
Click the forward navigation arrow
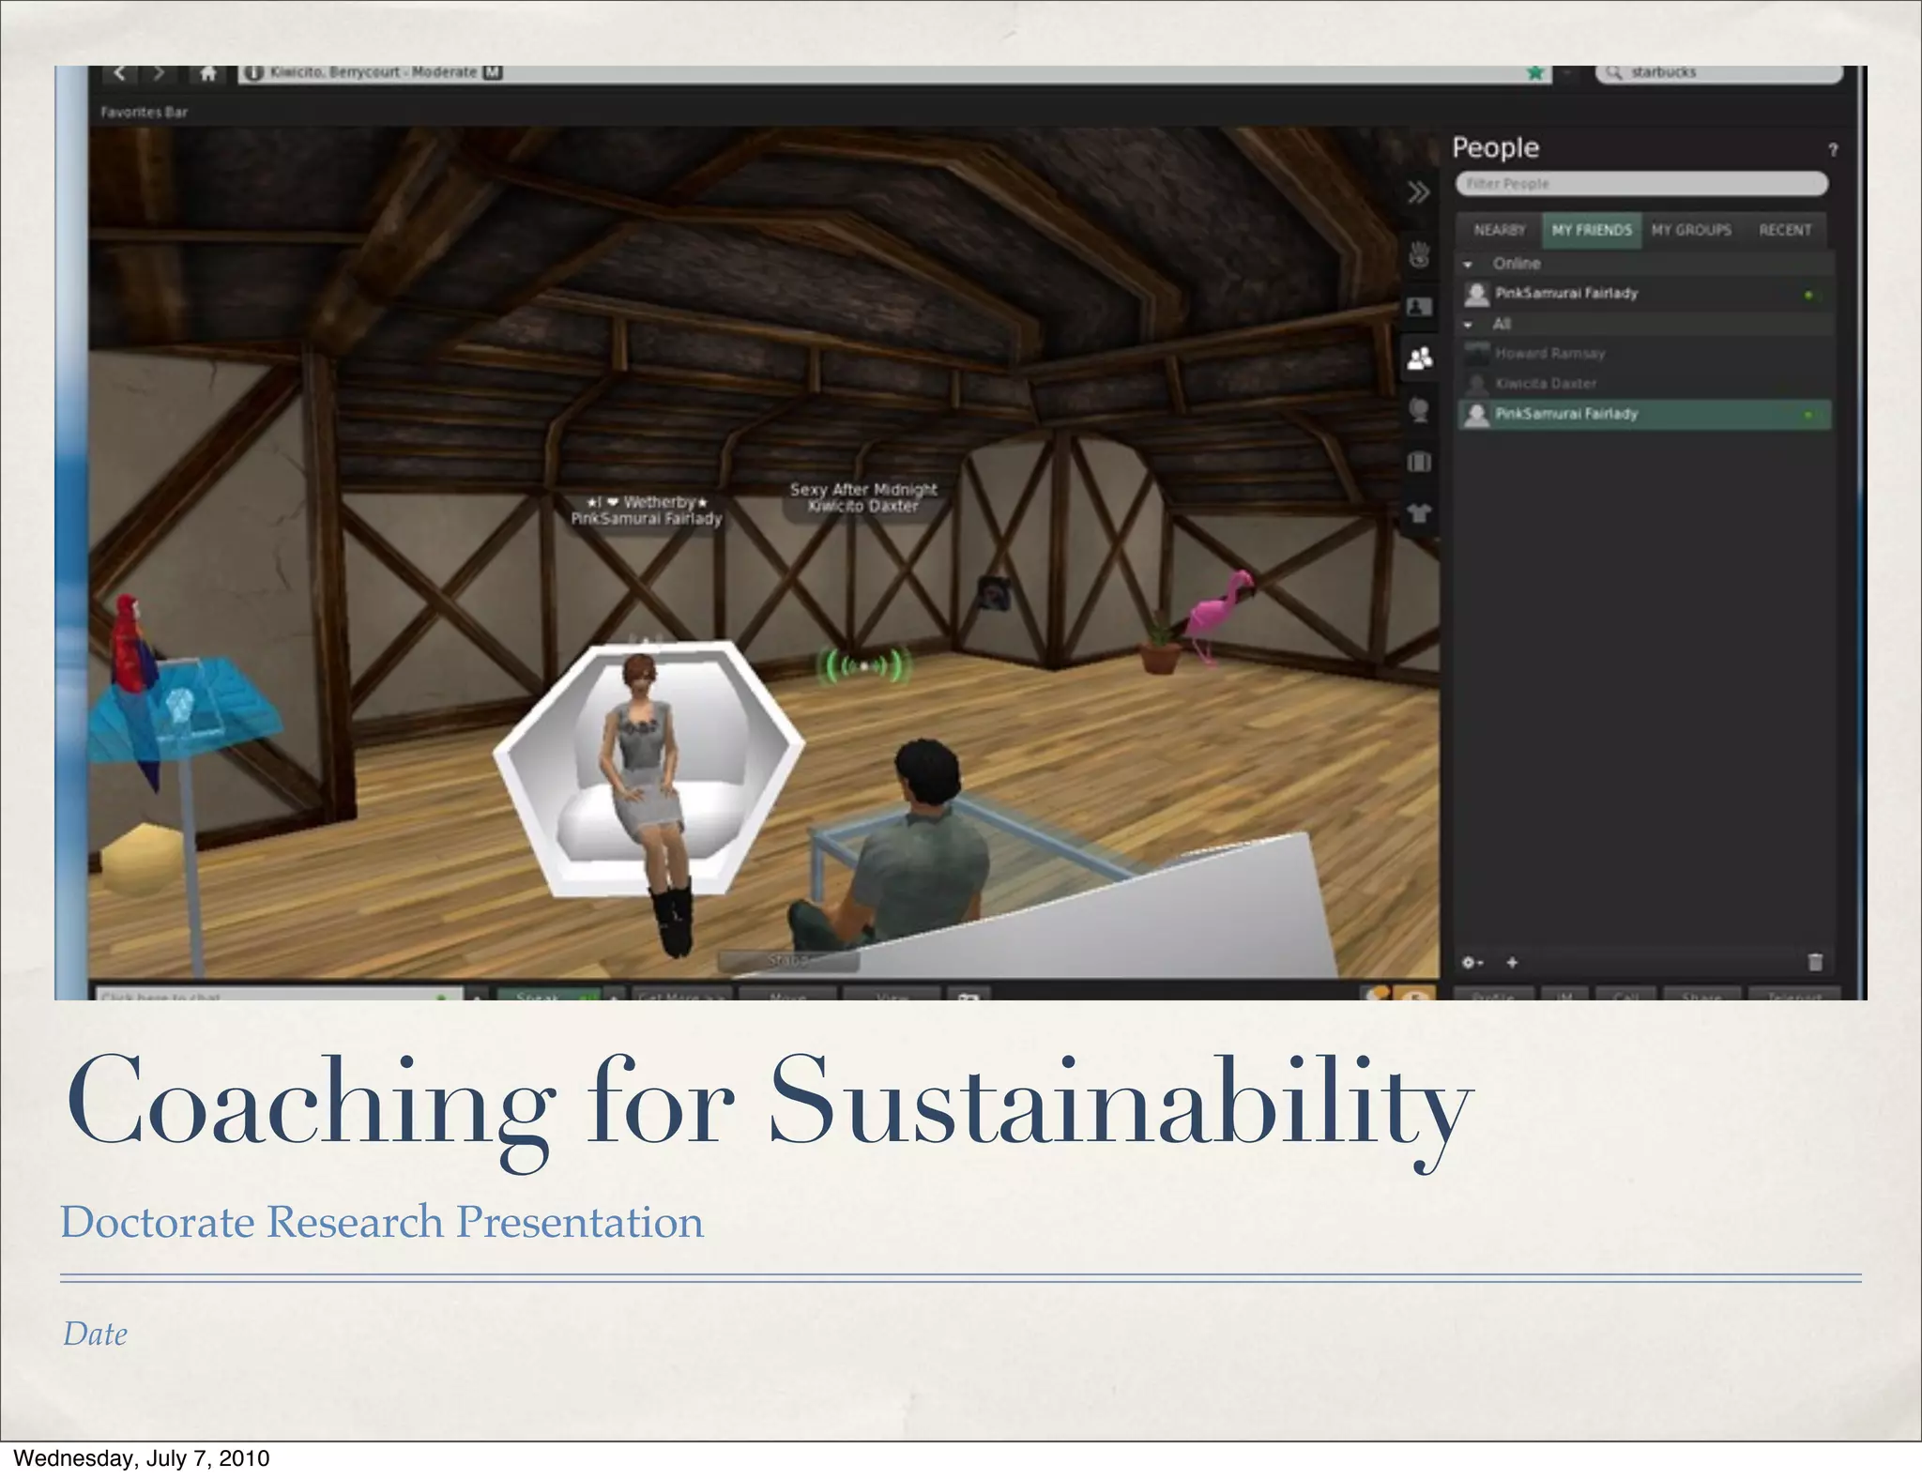(160, 74)
